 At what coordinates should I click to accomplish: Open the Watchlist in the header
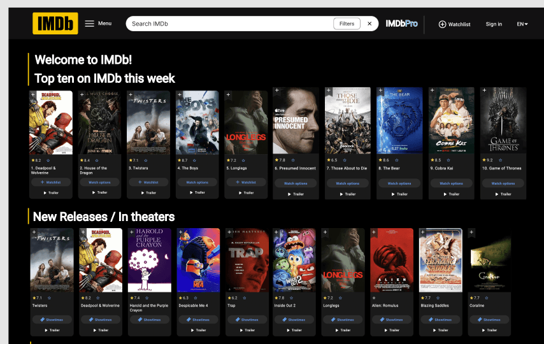pyautogui.click(x=454, y=24)
